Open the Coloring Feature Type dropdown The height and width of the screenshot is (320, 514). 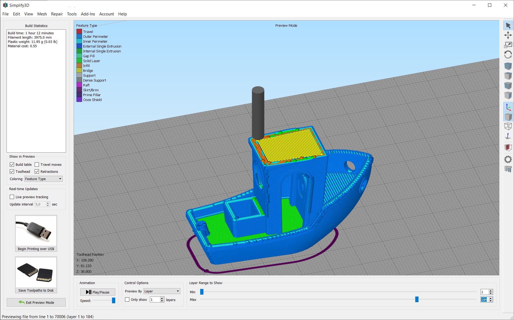(x=43, y=179)
